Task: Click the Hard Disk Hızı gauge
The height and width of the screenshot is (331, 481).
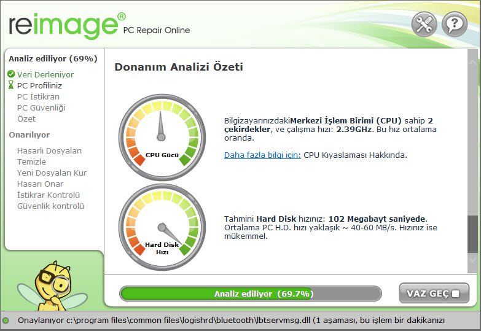Action: coord(162,227)
